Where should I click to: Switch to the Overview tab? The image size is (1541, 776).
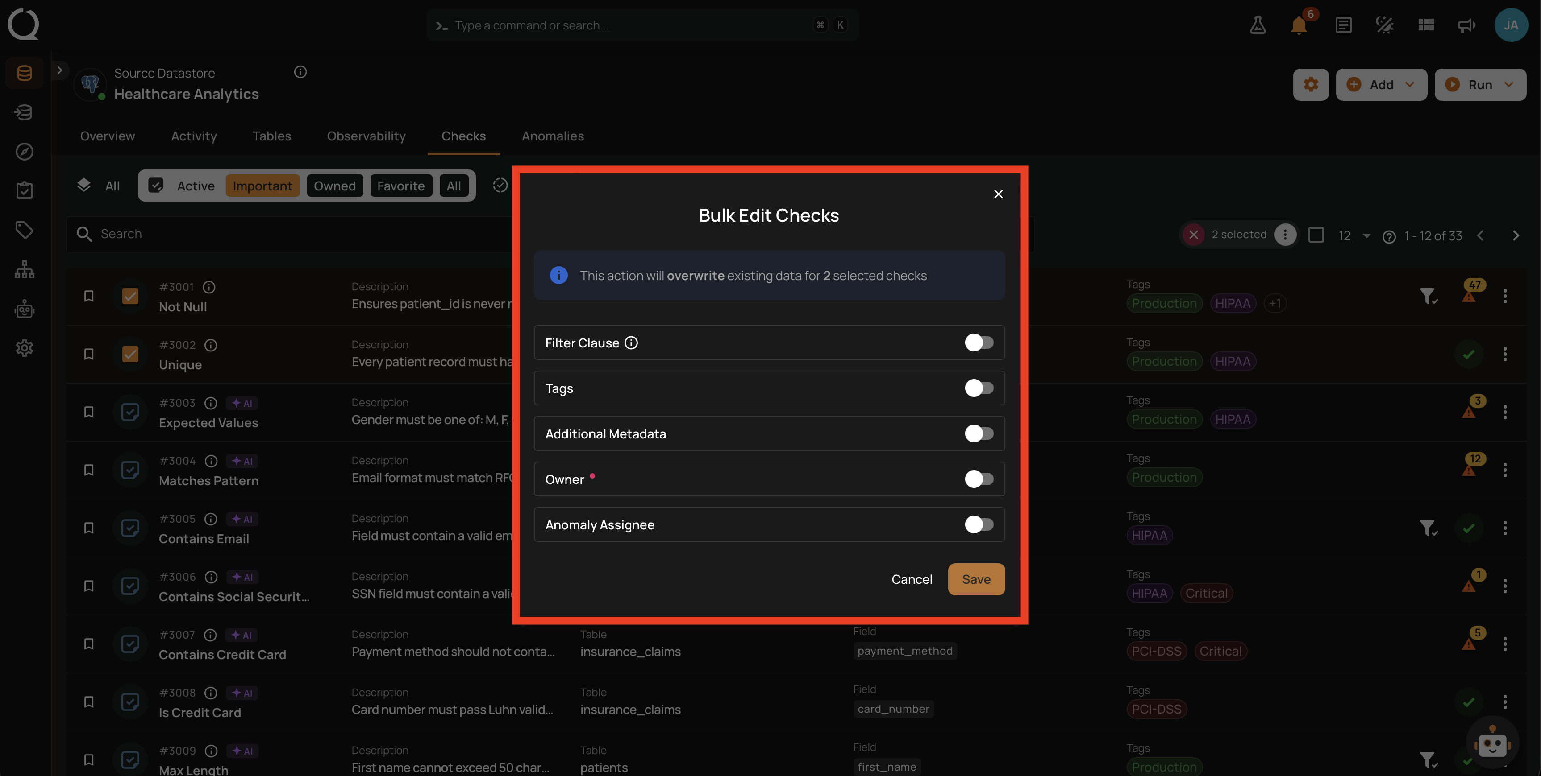click(108, 136)
